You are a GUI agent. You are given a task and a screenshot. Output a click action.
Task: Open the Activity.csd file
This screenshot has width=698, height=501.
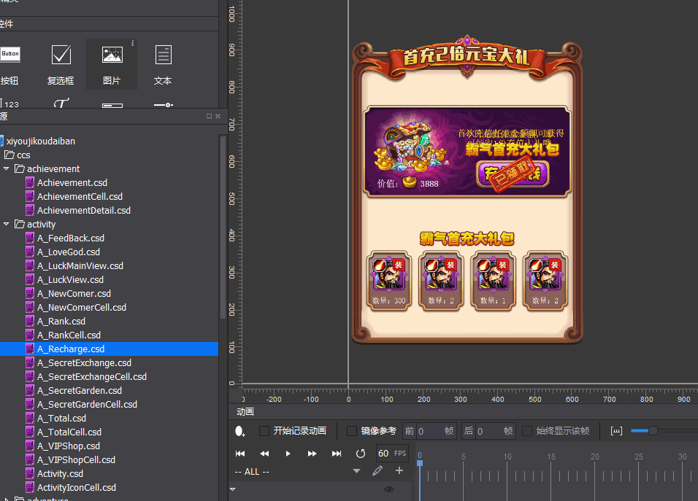tap(60, 473)
